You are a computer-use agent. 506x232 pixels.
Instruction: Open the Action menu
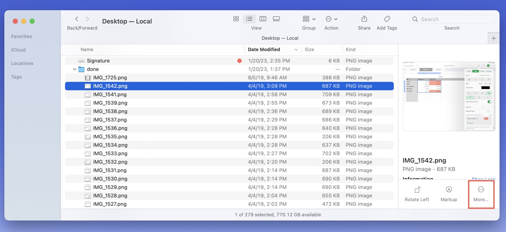pos(331,19)
